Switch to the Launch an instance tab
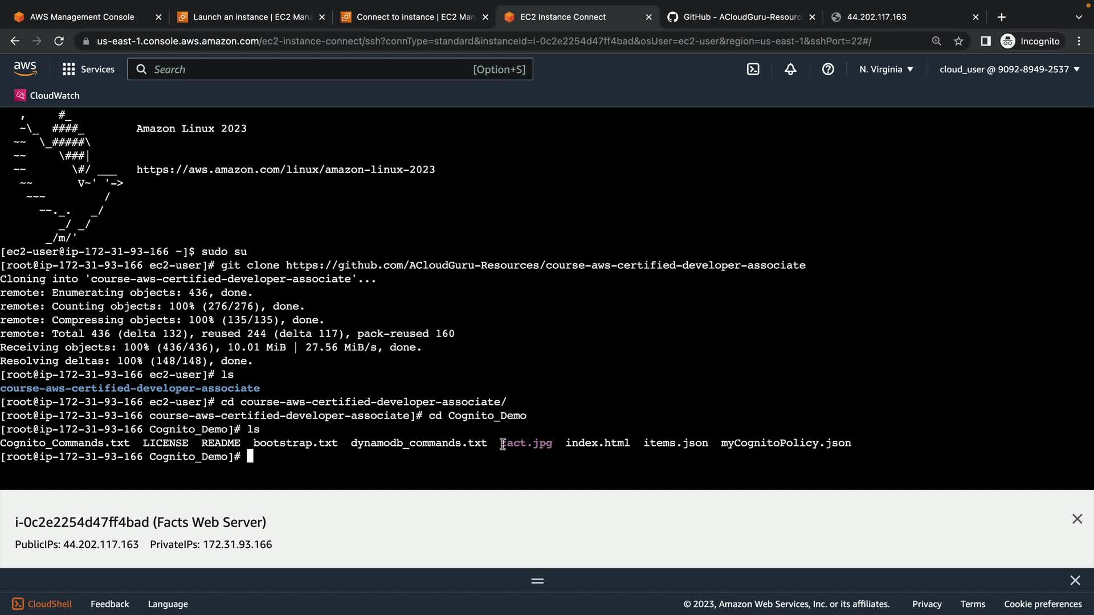This screenshot has width=1094, height=615. point(251,17)
